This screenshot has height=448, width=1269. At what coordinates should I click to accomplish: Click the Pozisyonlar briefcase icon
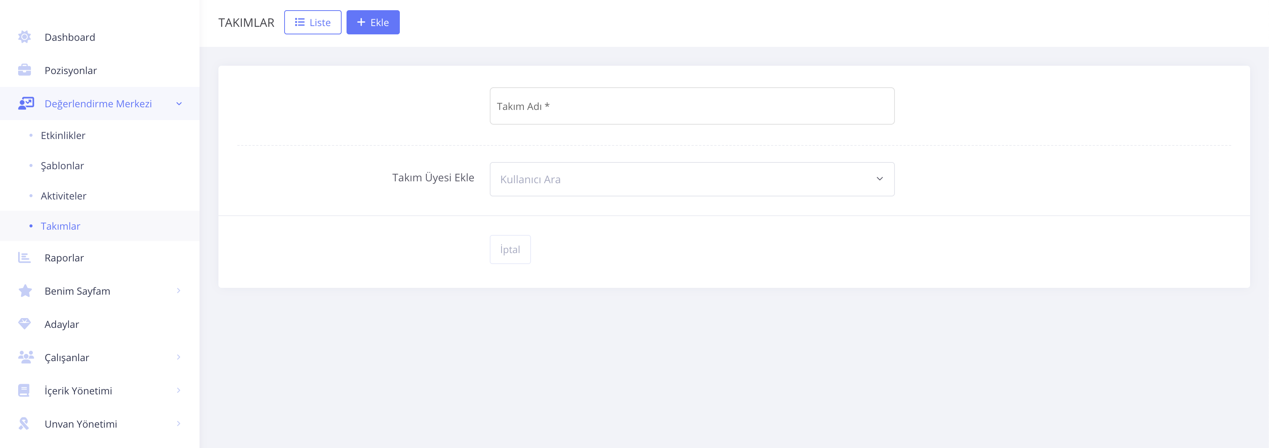coord(25,70)
